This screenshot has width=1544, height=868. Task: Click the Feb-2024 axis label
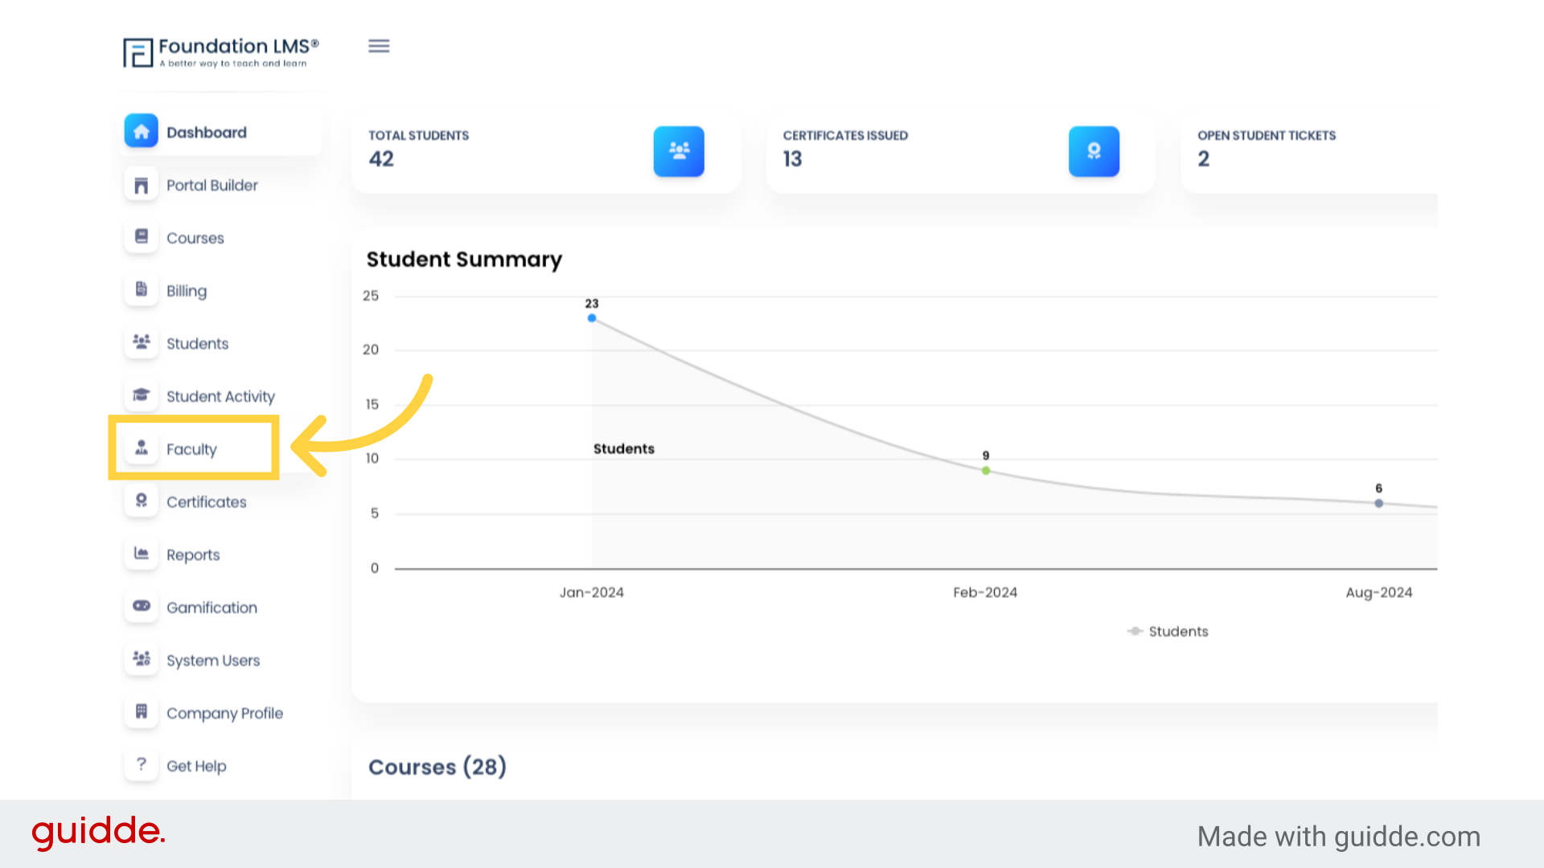pyautogui.click(x=985, y=592)
